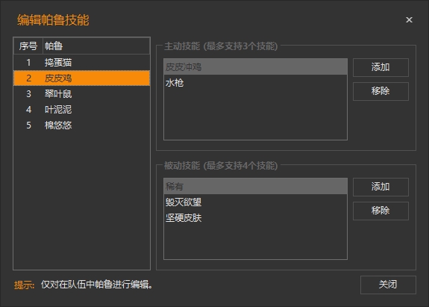The height and width of the screenshot is (307, 429).
Task: Select 棉悠悠 in the list
Action: tap(81, 125)
